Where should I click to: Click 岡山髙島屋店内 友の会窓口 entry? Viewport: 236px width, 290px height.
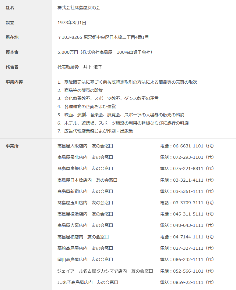coord(85,259)
